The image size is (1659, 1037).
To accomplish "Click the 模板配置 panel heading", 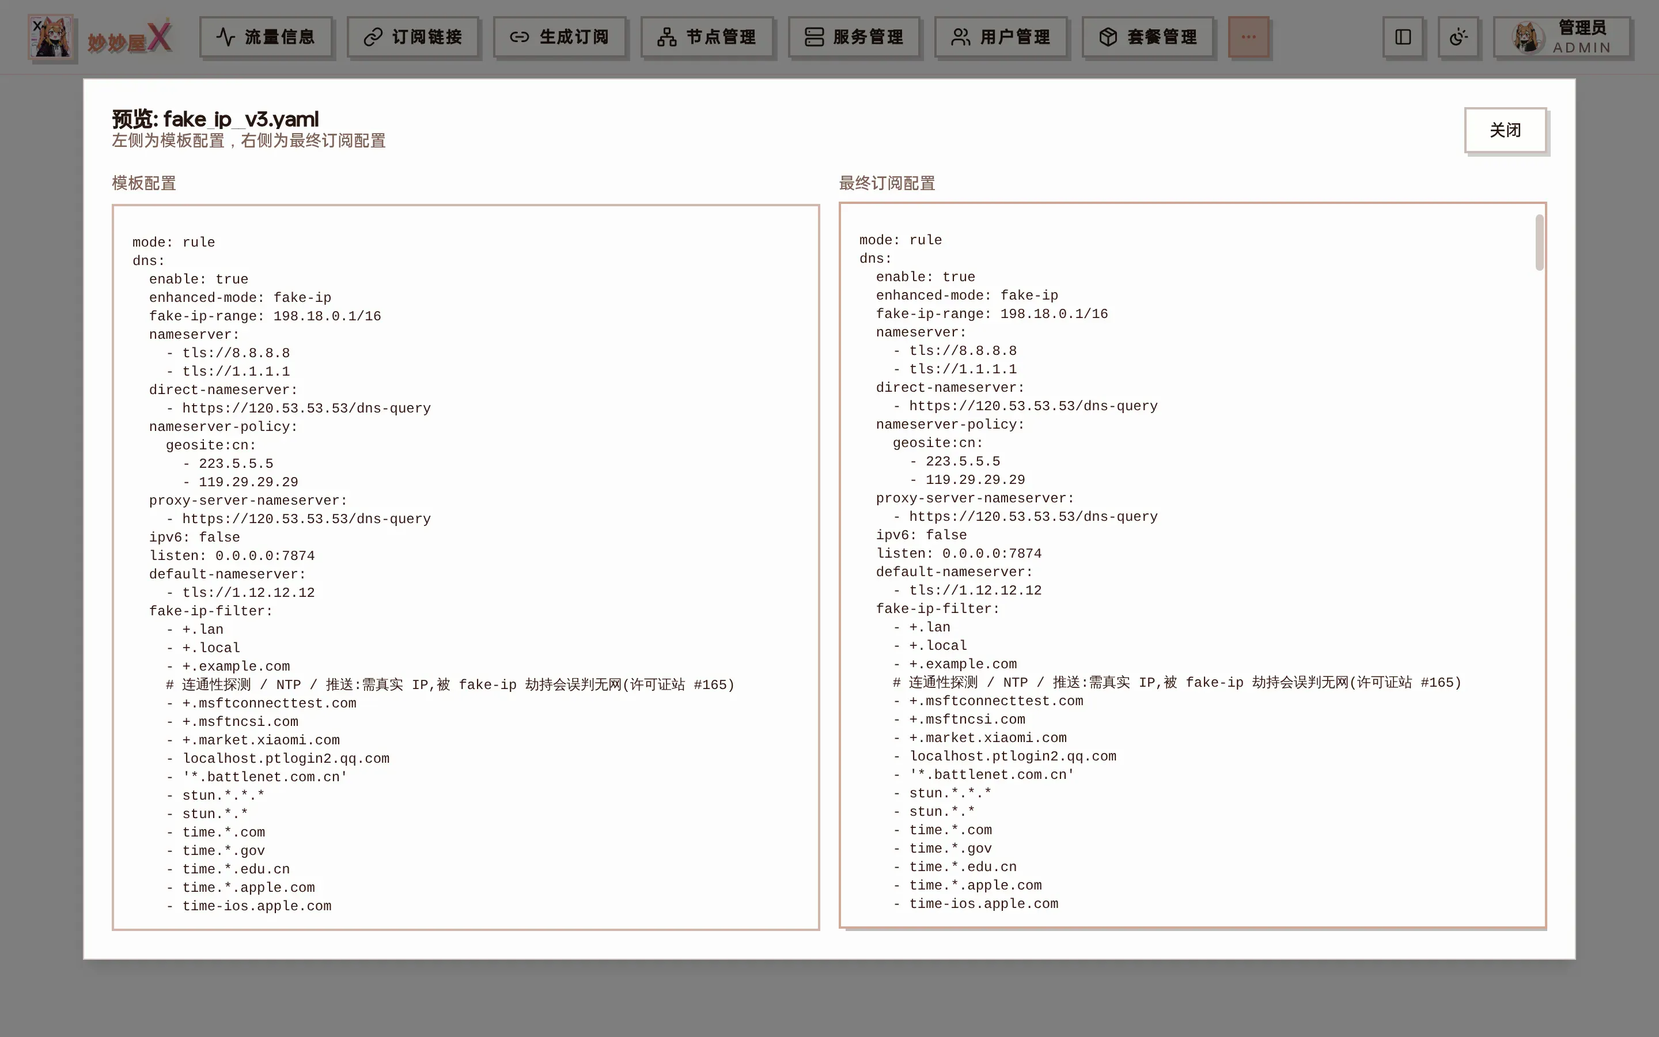I will click(144, 183).
